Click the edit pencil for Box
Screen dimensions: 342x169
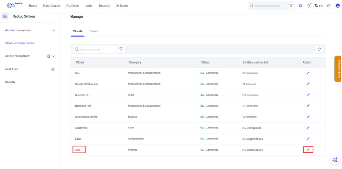click(x=308, y=73)
